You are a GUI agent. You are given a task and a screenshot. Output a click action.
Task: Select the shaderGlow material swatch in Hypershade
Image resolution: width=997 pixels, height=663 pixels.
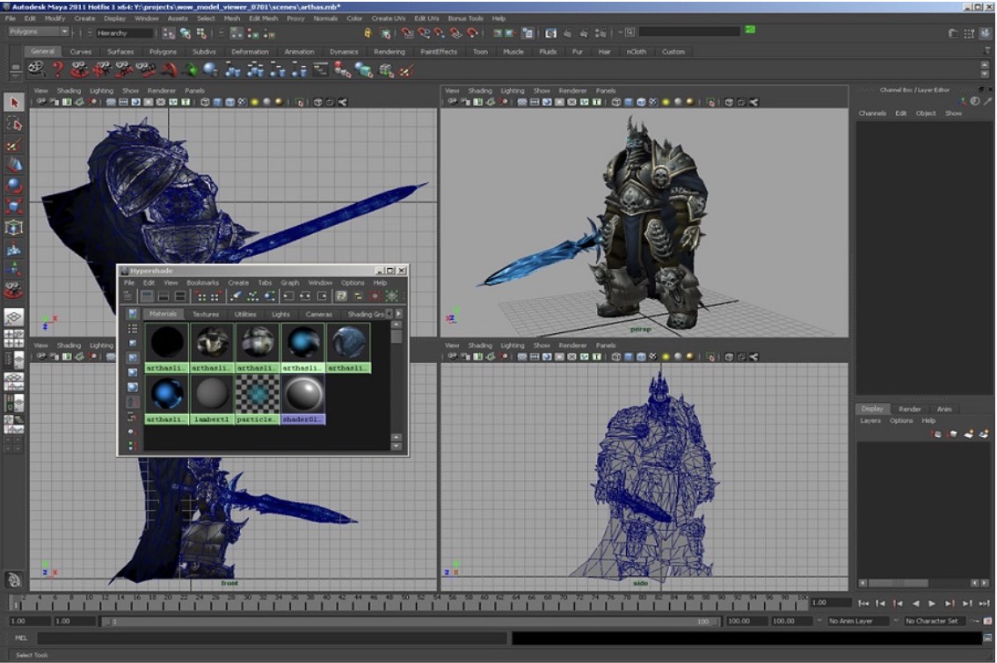tap(303, 394)
